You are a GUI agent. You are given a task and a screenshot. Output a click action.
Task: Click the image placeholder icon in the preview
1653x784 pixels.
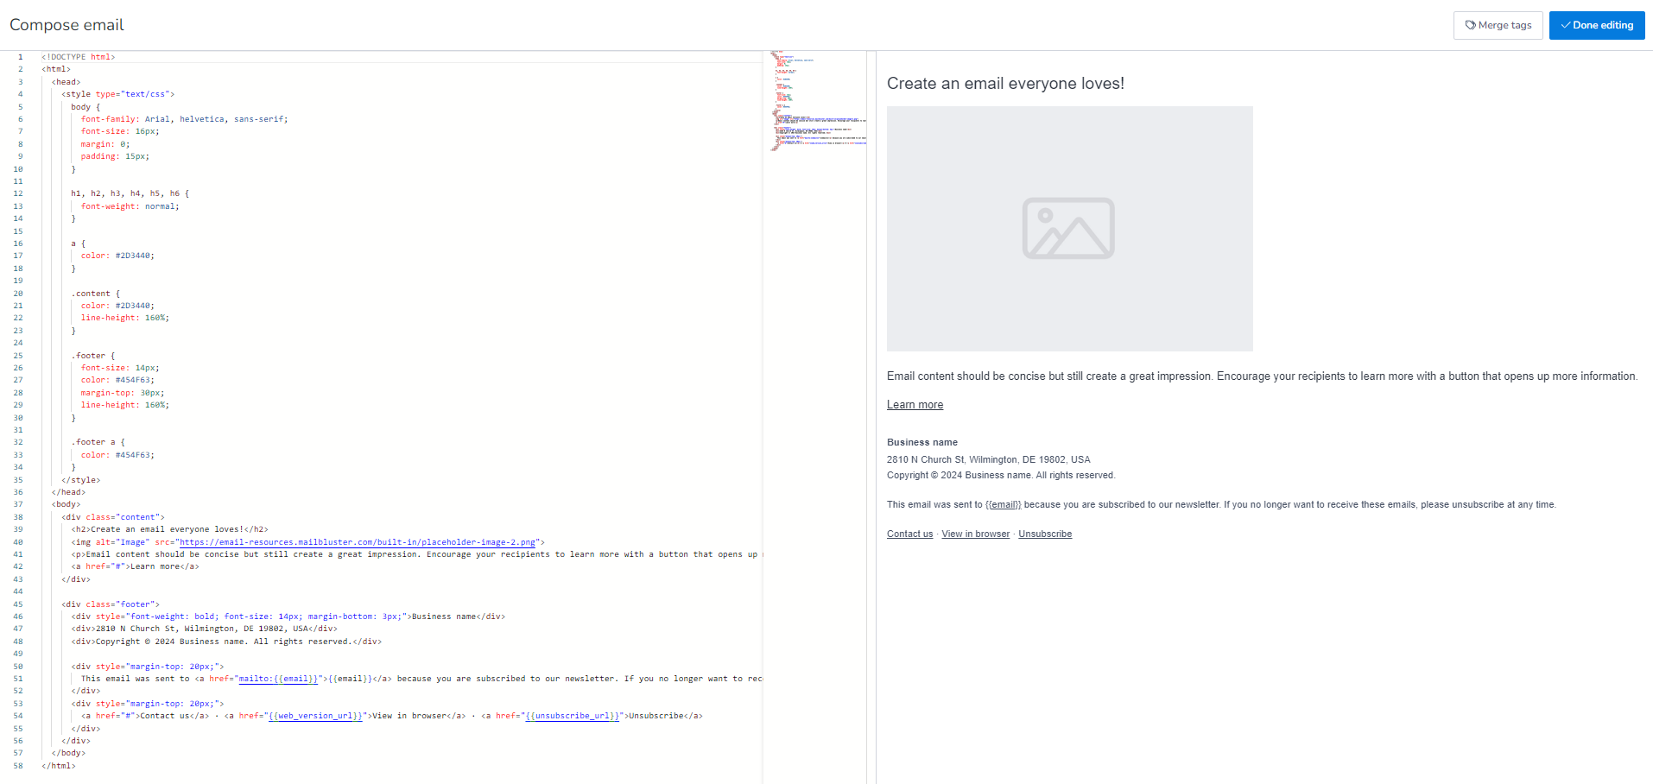tap(1068, 228)
